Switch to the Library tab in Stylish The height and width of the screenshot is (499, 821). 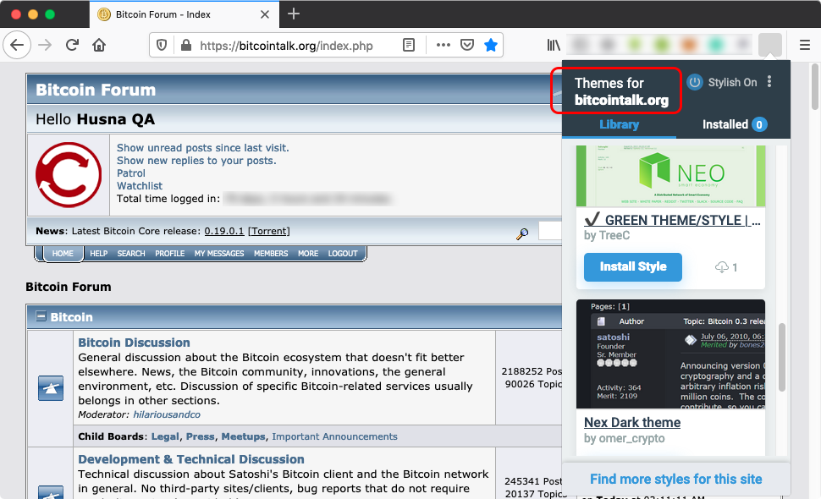point(619,124)
